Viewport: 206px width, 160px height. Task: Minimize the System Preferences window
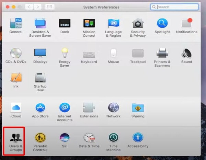pyautogui.click(x=14, y=7)
